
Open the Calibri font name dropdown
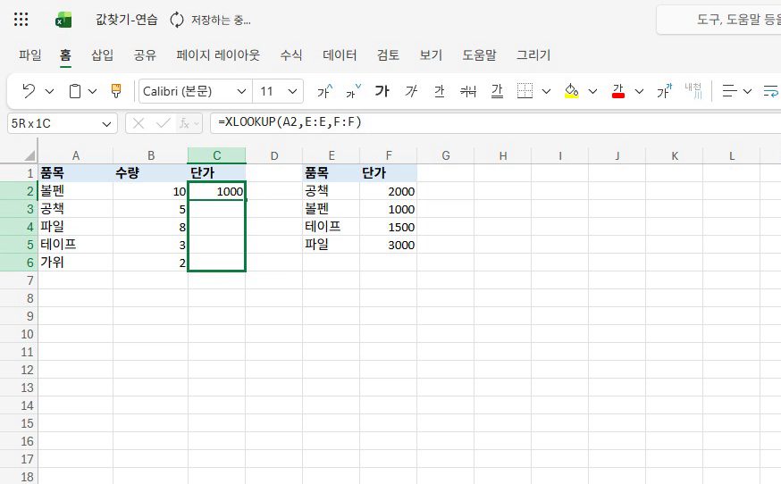coord(241,91)
